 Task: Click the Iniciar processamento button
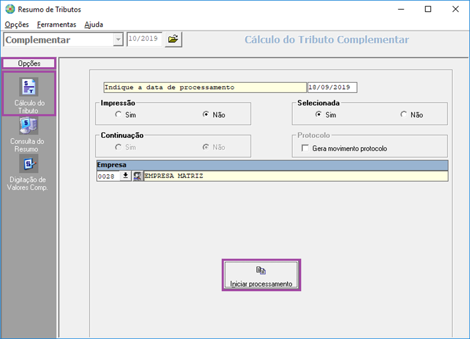click(261, 275)
